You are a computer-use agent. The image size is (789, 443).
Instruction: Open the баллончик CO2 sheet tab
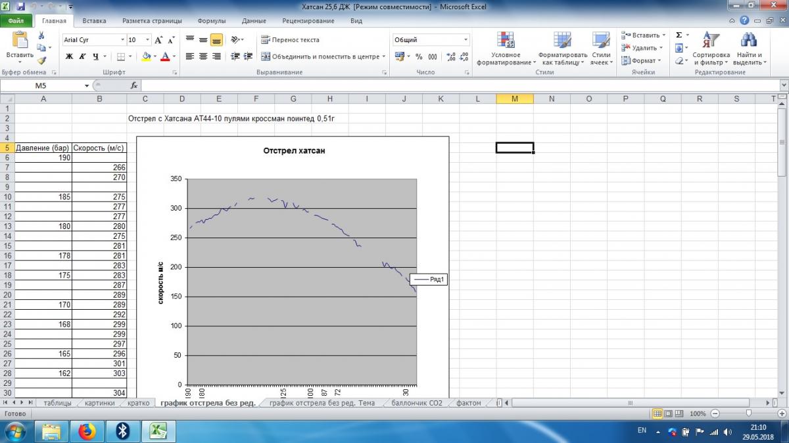(x=418, y=403)
